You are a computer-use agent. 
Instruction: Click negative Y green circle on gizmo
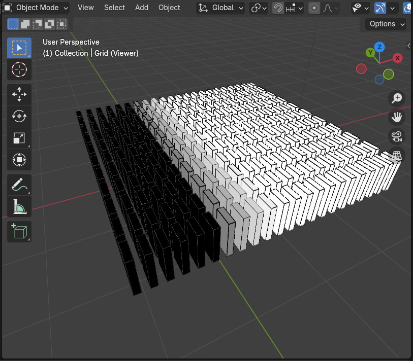pyautogui.click(x=389, y=74)
